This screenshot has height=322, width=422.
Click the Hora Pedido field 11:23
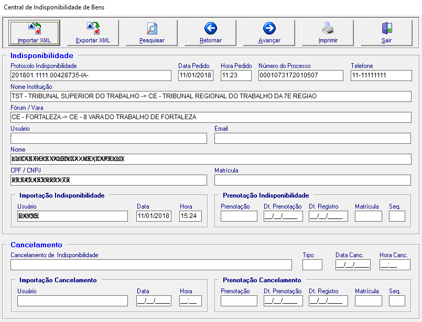[x=236, y=75]
